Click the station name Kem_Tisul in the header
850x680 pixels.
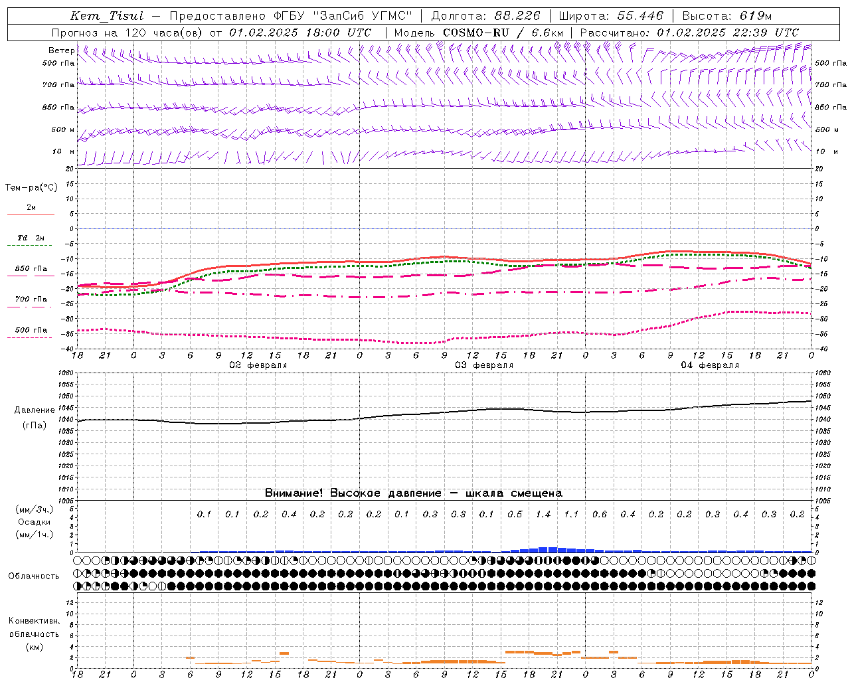pyautogui.click(x=107, y=16)
